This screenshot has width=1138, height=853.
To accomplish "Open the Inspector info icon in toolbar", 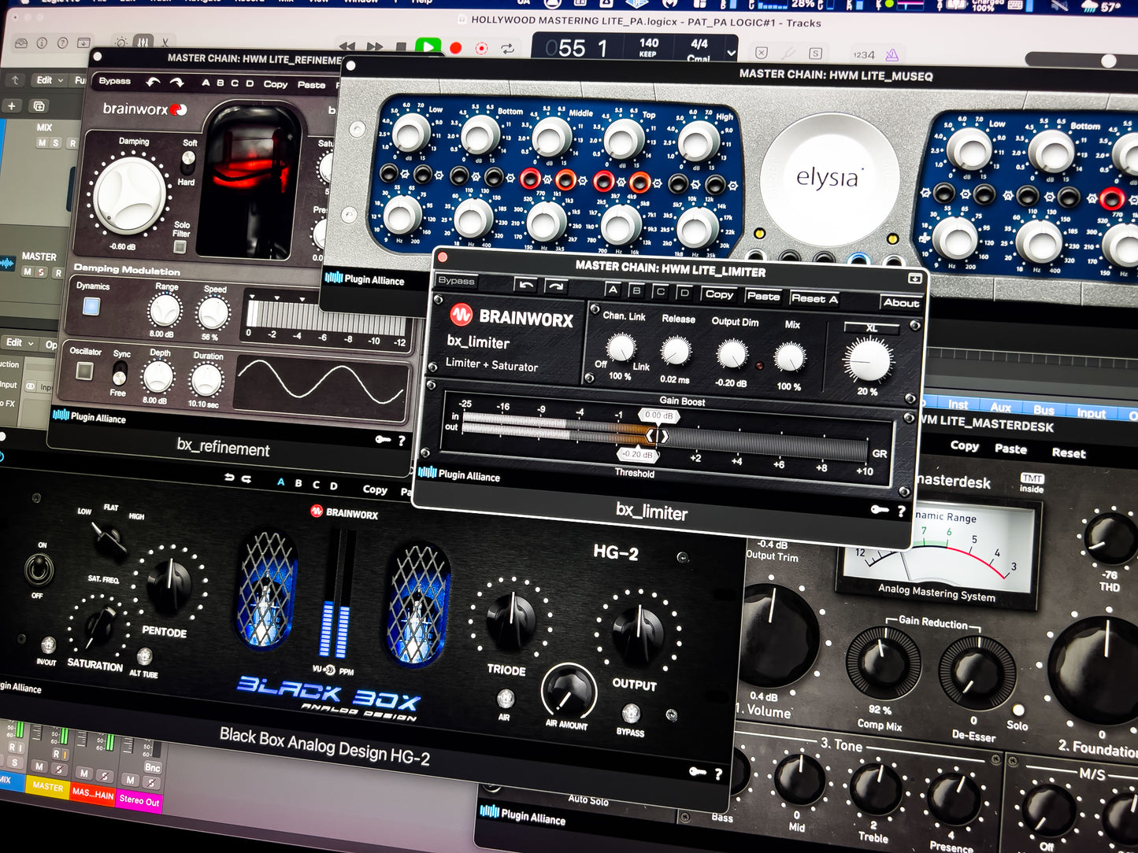I will 42,43.
